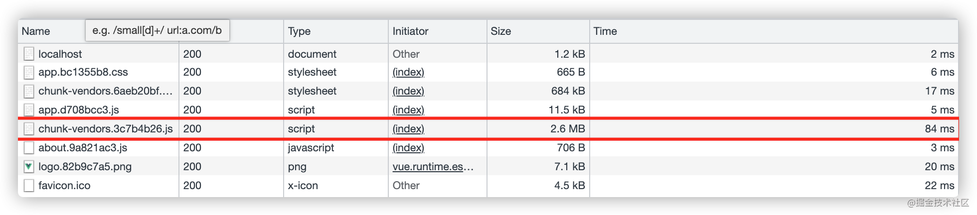This screenshot has width=977, height=215.
Task: Open the (index) initiator link for chunk-vendors.3c7b4b26.js
Action: coord(408,129)
